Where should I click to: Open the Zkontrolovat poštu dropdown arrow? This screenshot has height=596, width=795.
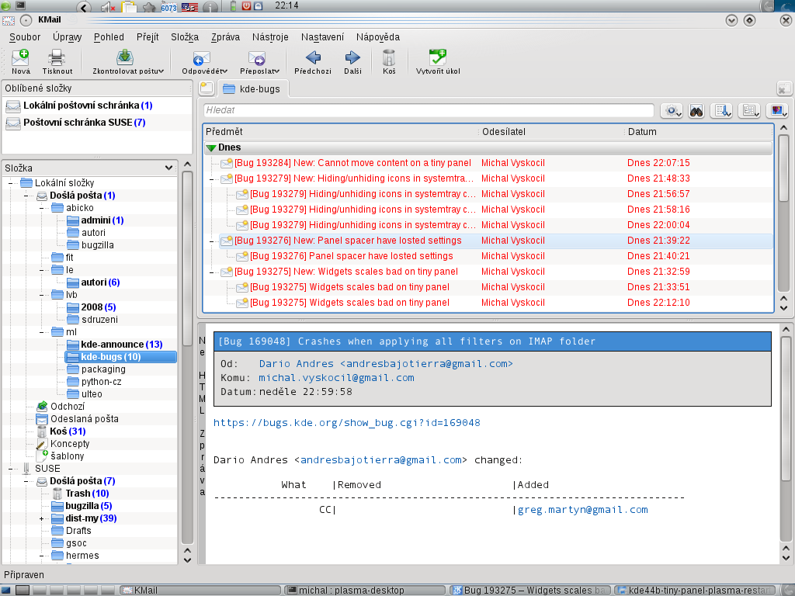pos(161,71)
